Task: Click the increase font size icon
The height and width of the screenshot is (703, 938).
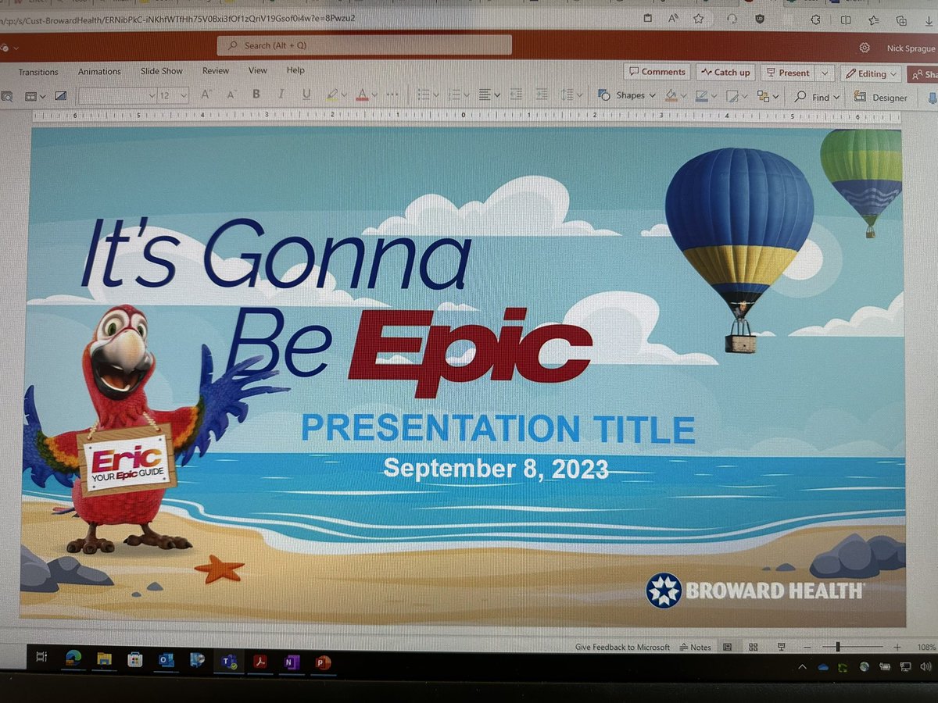Action: tap(206, 95)
